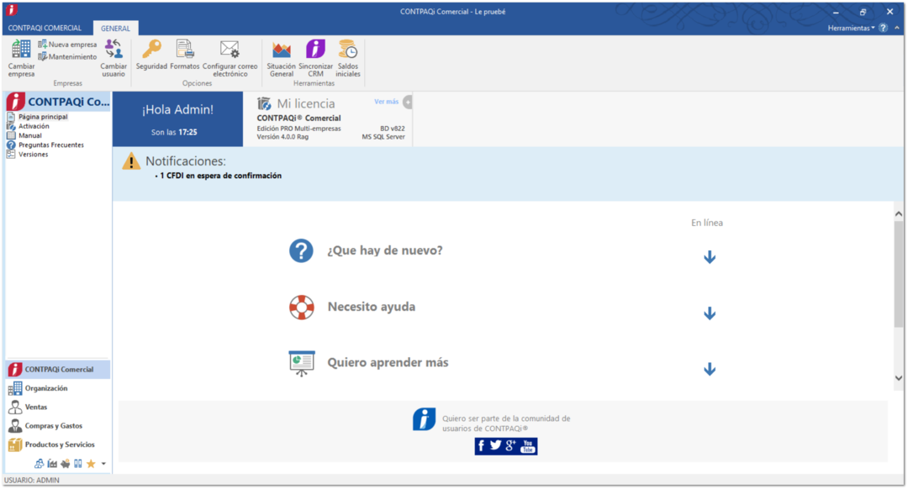Viewport: 908px width, 489px height.
Task: Expand the ¿Que hay de nuevo? section
Action: click(x=709, y=257)
